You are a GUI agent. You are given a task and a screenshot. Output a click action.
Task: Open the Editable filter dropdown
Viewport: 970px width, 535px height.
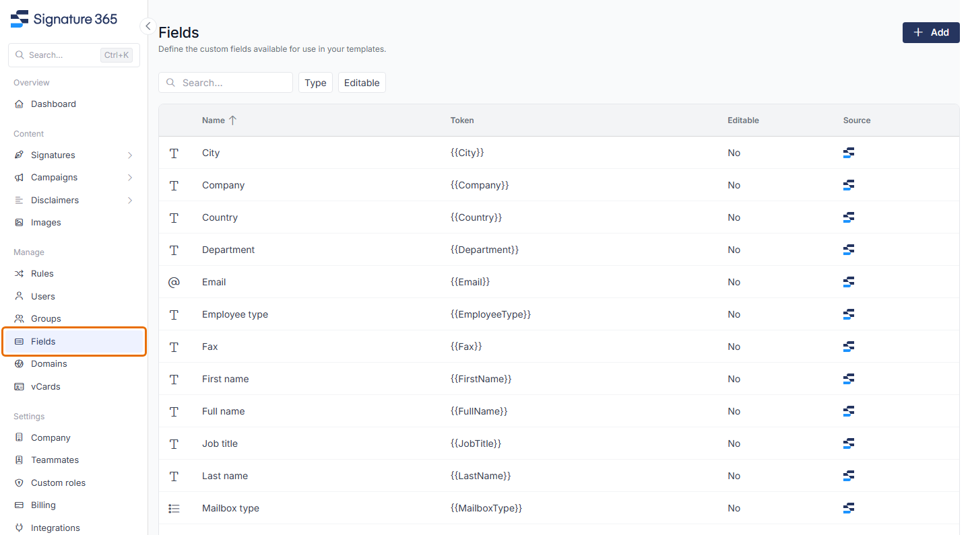click(362, 83)
